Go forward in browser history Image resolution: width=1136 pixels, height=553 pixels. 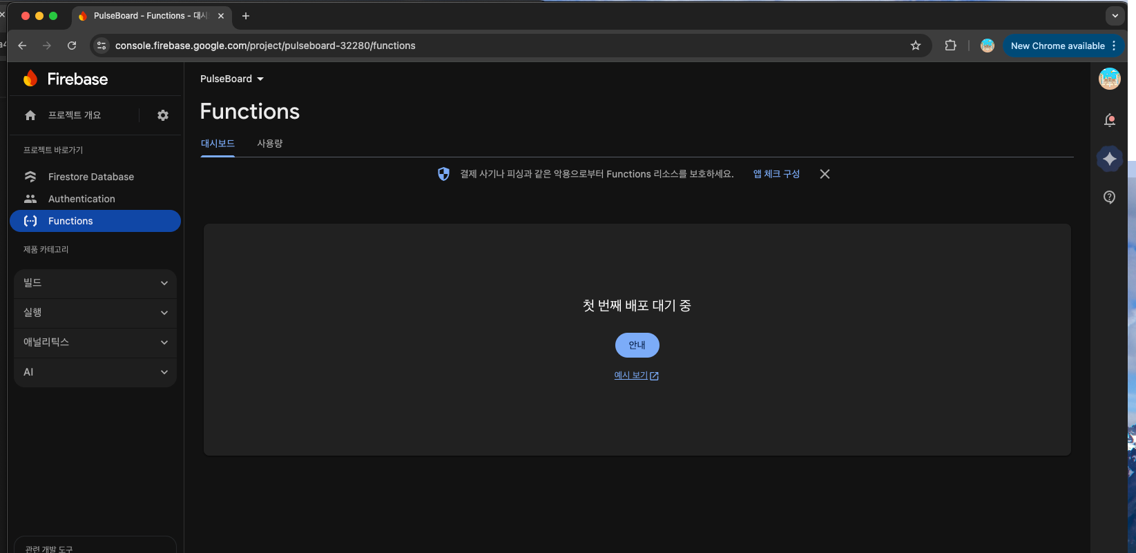click(47, 46)
